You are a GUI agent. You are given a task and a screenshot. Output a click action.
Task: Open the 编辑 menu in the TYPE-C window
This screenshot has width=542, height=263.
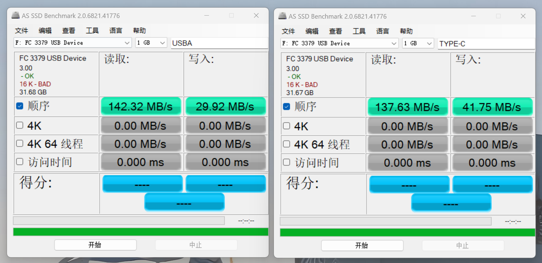tap(312, 31)
